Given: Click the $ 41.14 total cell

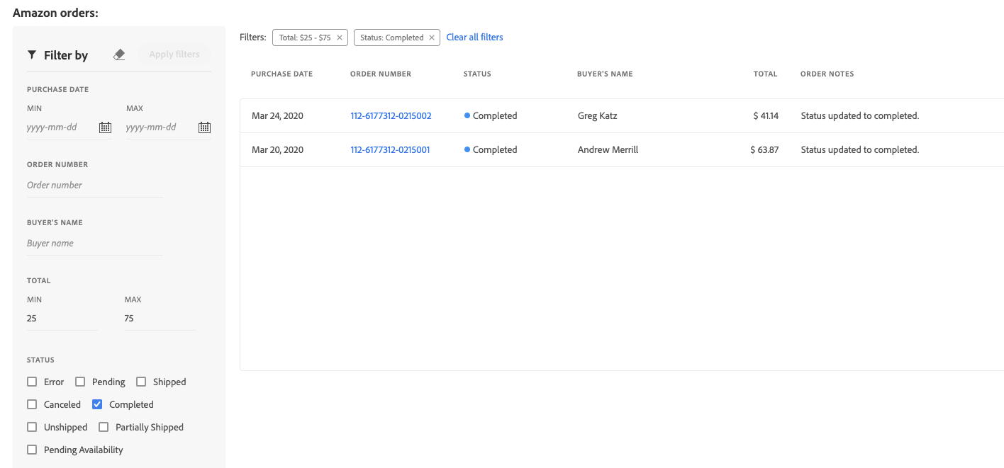Looking at the screenshot, I should click(x=766, y=115).
